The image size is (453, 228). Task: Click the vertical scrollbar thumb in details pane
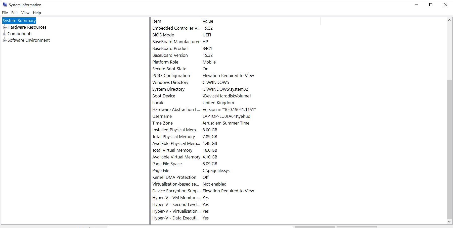pos(449,149)
